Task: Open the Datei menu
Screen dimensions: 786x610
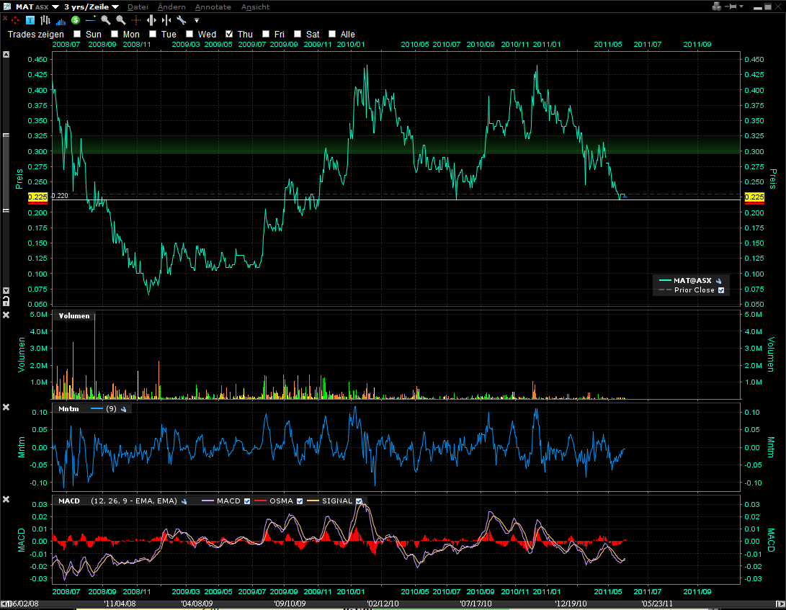Action: click(x=138, y=6)
